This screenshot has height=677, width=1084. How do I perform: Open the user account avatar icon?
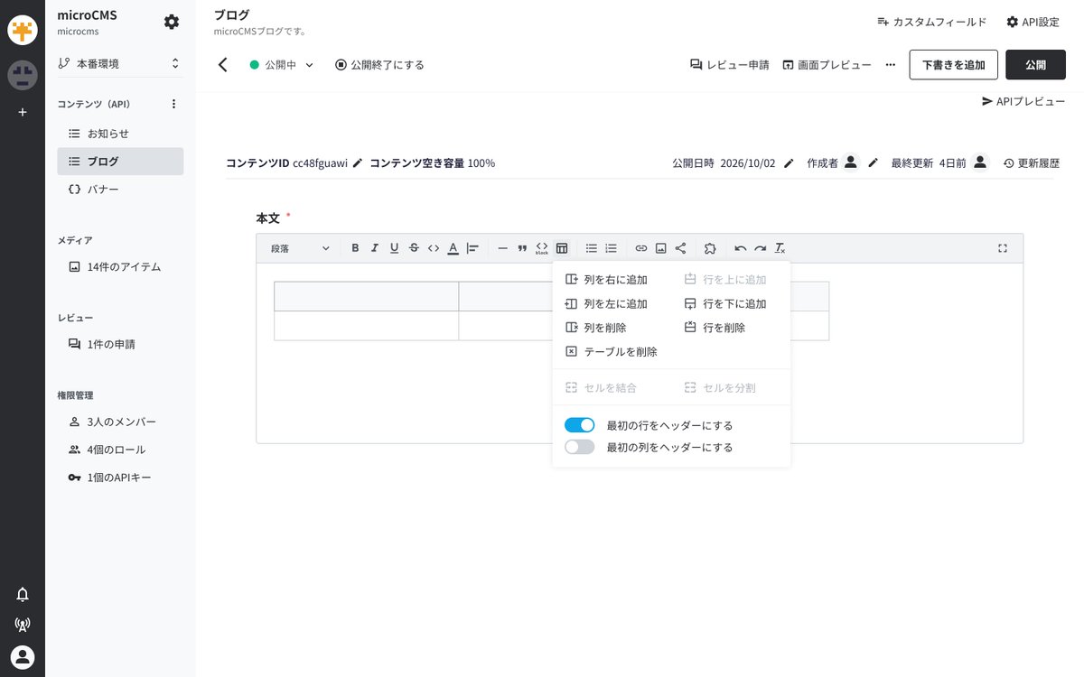coord(23,657)
